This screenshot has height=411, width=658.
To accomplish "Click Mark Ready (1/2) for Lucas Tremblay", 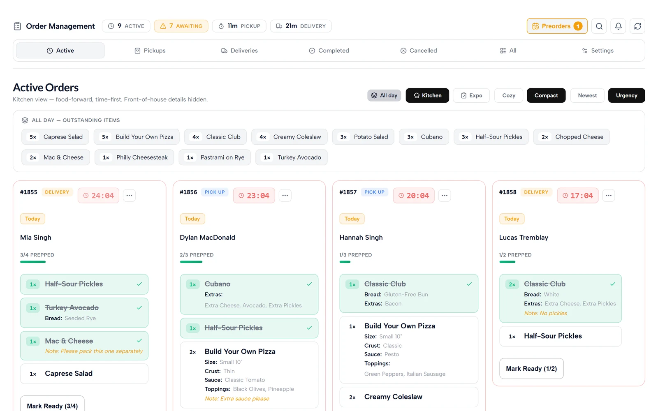I will click(531, 369).
